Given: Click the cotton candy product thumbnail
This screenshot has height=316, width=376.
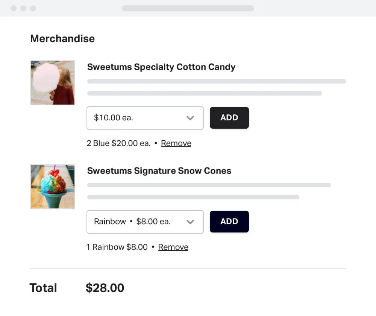Looking at the screenshot, I should (x=53, y=82).
